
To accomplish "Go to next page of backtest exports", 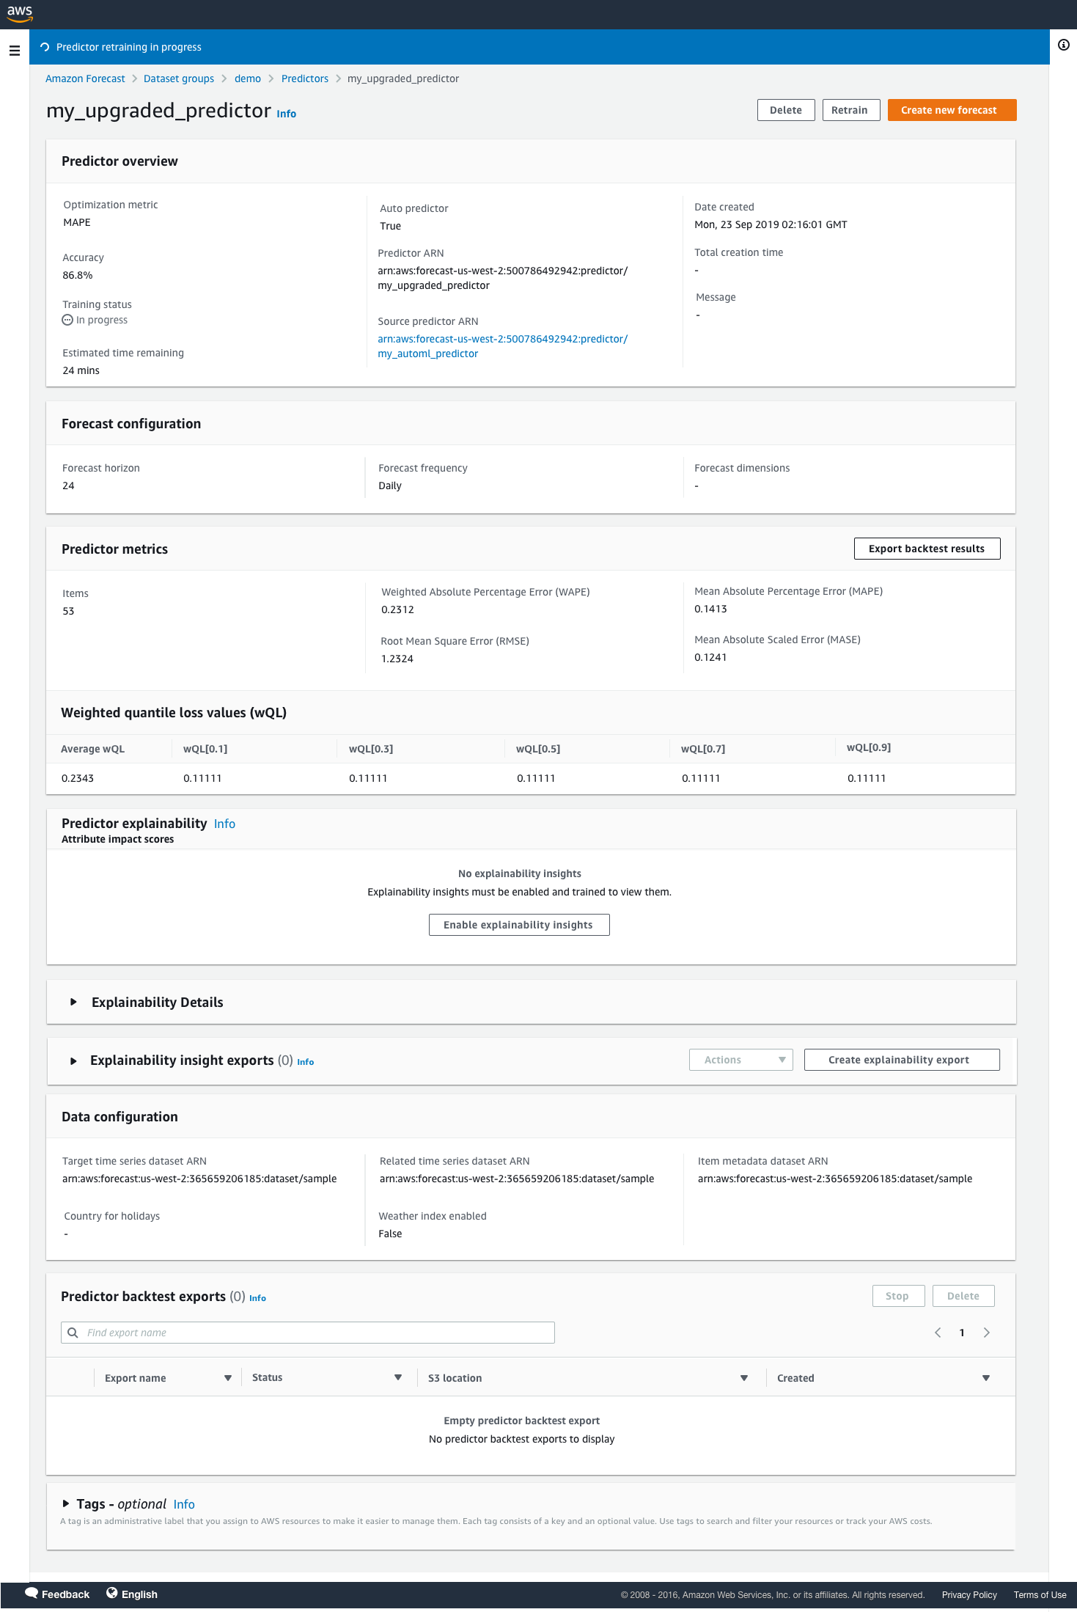I will pyautogui.click(x=987, y=1333).
